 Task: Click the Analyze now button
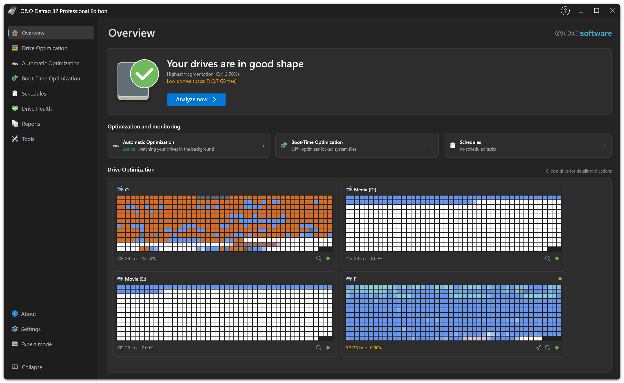point(196,99)
